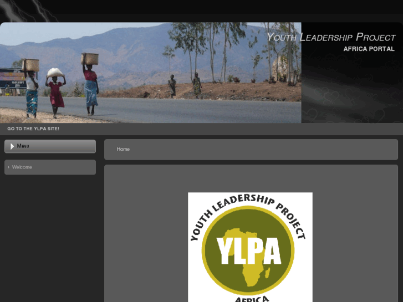
Task: Click the Menu header arrow icon
Action: (x=12, y=146)
